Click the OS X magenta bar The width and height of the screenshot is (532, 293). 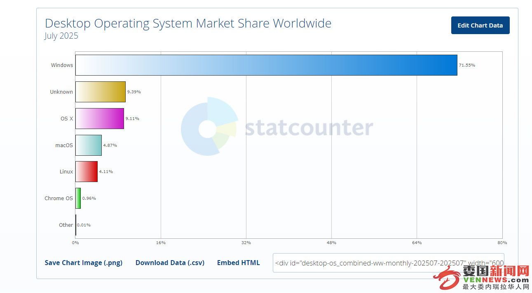click(x=100, y=118)
